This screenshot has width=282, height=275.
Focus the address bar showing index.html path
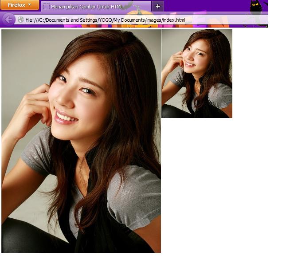pos(141,20)
